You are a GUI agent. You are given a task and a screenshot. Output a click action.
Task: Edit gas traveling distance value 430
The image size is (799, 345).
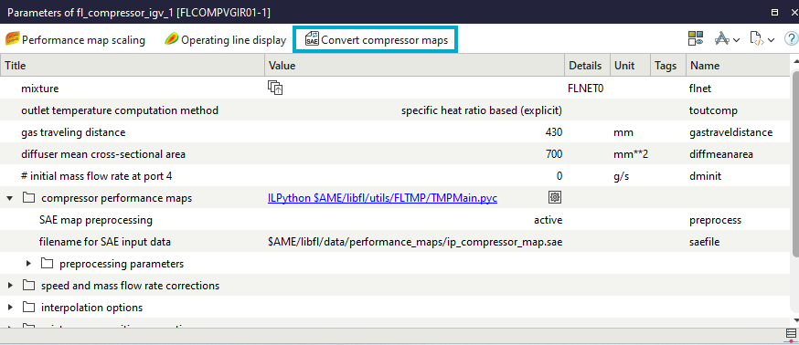553,132
